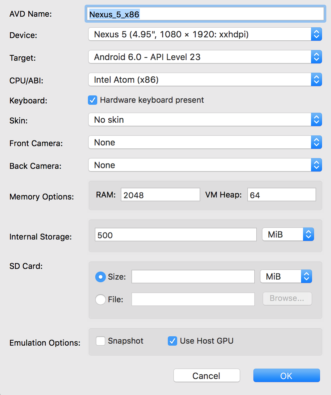Open SD Card size MiB unit dropdown

tap(286, 276)
